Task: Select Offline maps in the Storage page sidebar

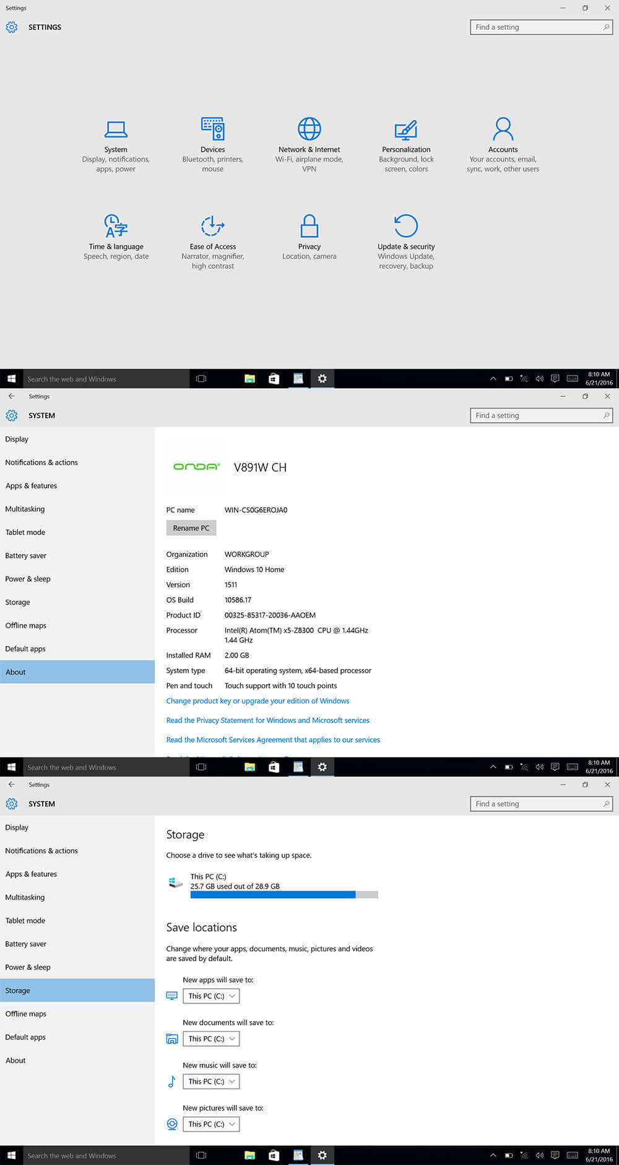Action: [77, 1014]
